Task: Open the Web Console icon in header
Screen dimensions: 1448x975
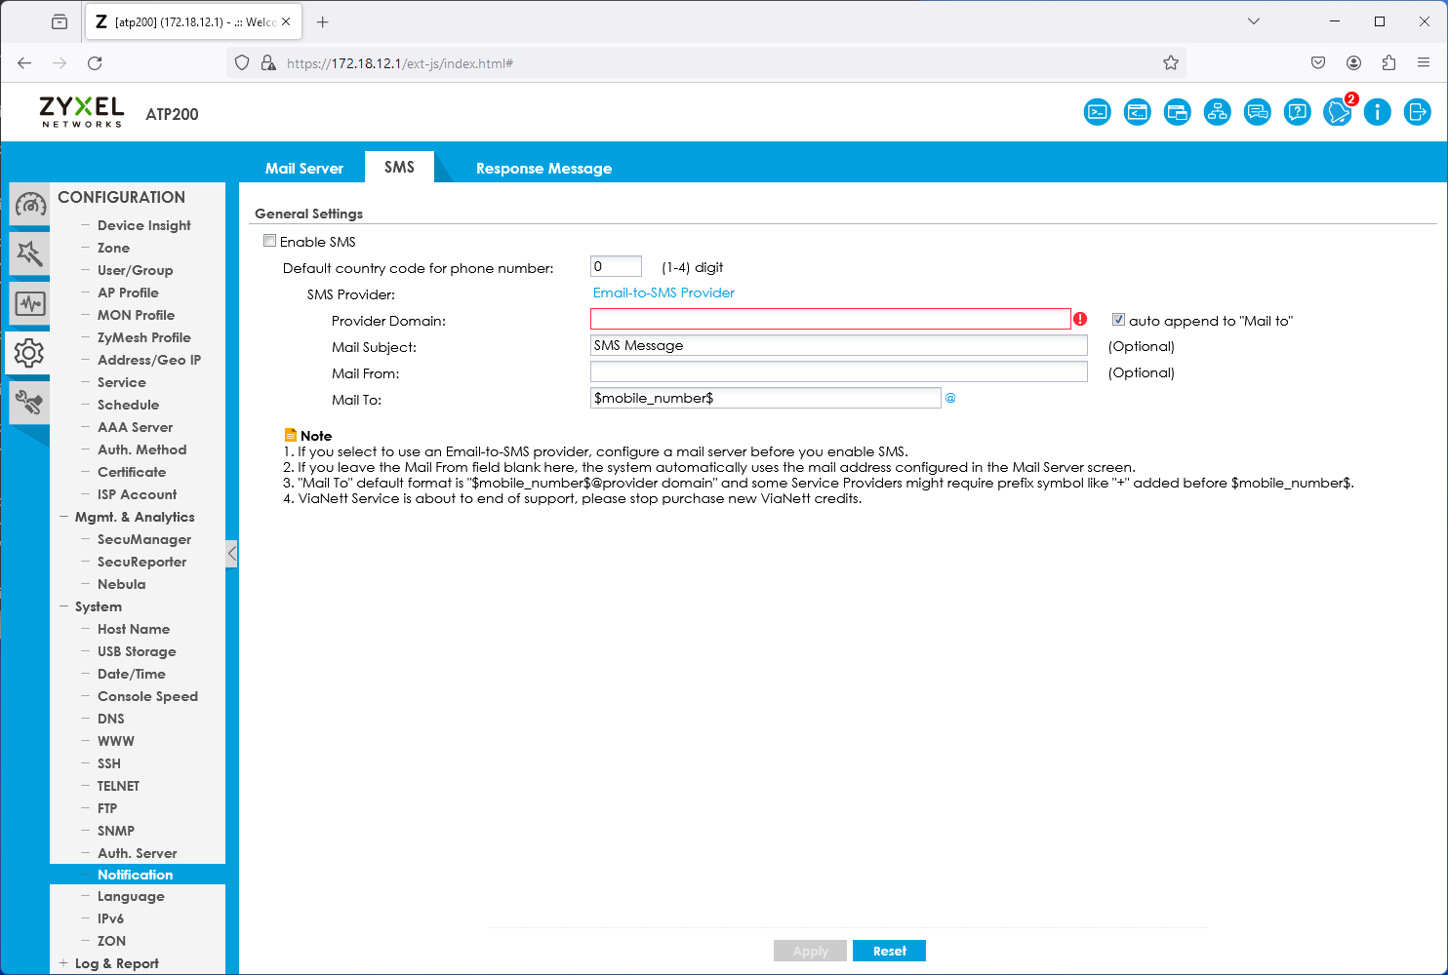Action: tap(1098, 112)
